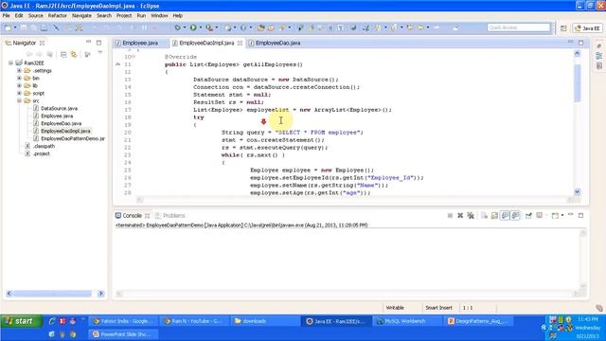Click Remove Launch in the Console toolbar
This screenshot has width=606, height=341.
pos(460,215)
